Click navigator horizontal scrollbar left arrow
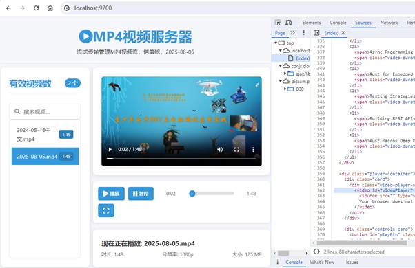The height and width of the screenshot is (268, 415). click(275, 254)
